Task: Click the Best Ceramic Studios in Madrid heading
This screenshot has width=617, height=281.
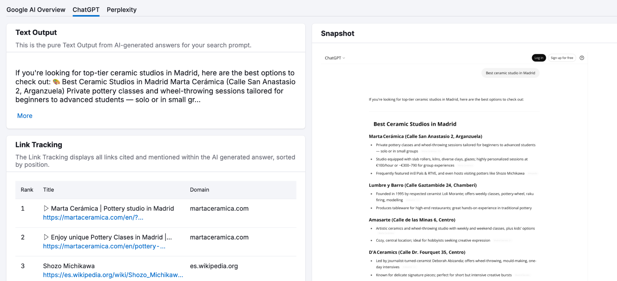Action: coord(415,124)
